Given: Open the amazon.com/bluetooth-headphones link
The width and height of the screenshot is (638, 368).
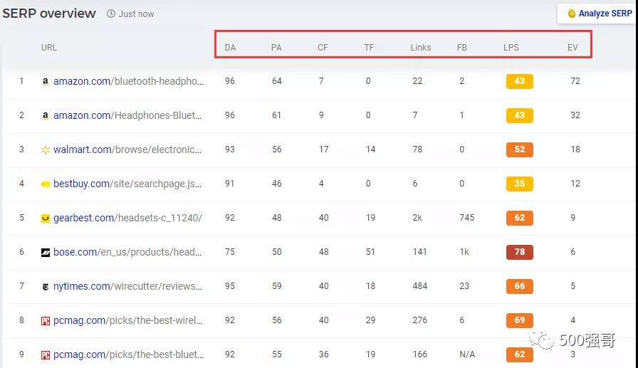Looking at the screenshot, I should [128, 81].
